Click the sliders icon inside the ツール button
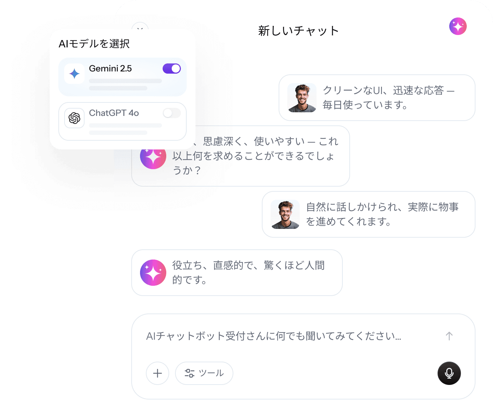Screen dimensions: 493x417 (x=189, y=373)
